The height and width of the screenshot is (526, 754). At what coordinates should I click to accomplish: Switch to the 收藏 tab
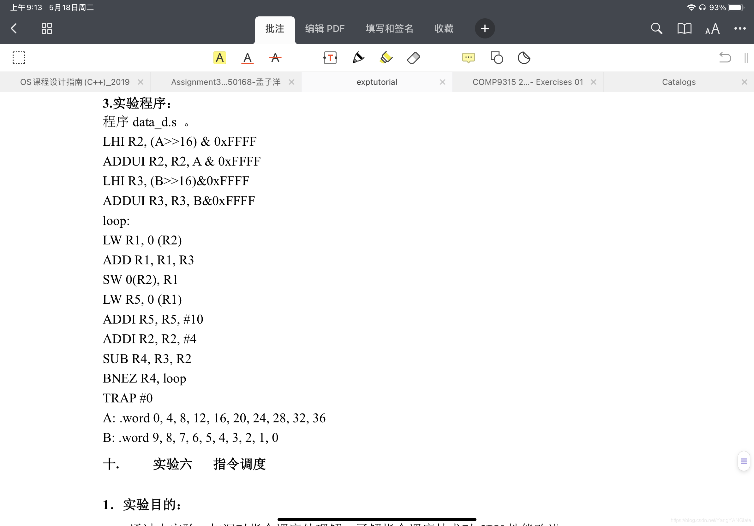point(444,29)
